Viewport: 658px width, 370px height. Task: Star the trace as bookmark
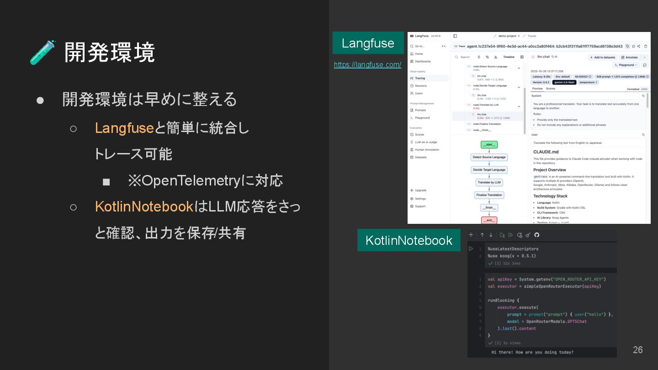[x=633, y=46]
